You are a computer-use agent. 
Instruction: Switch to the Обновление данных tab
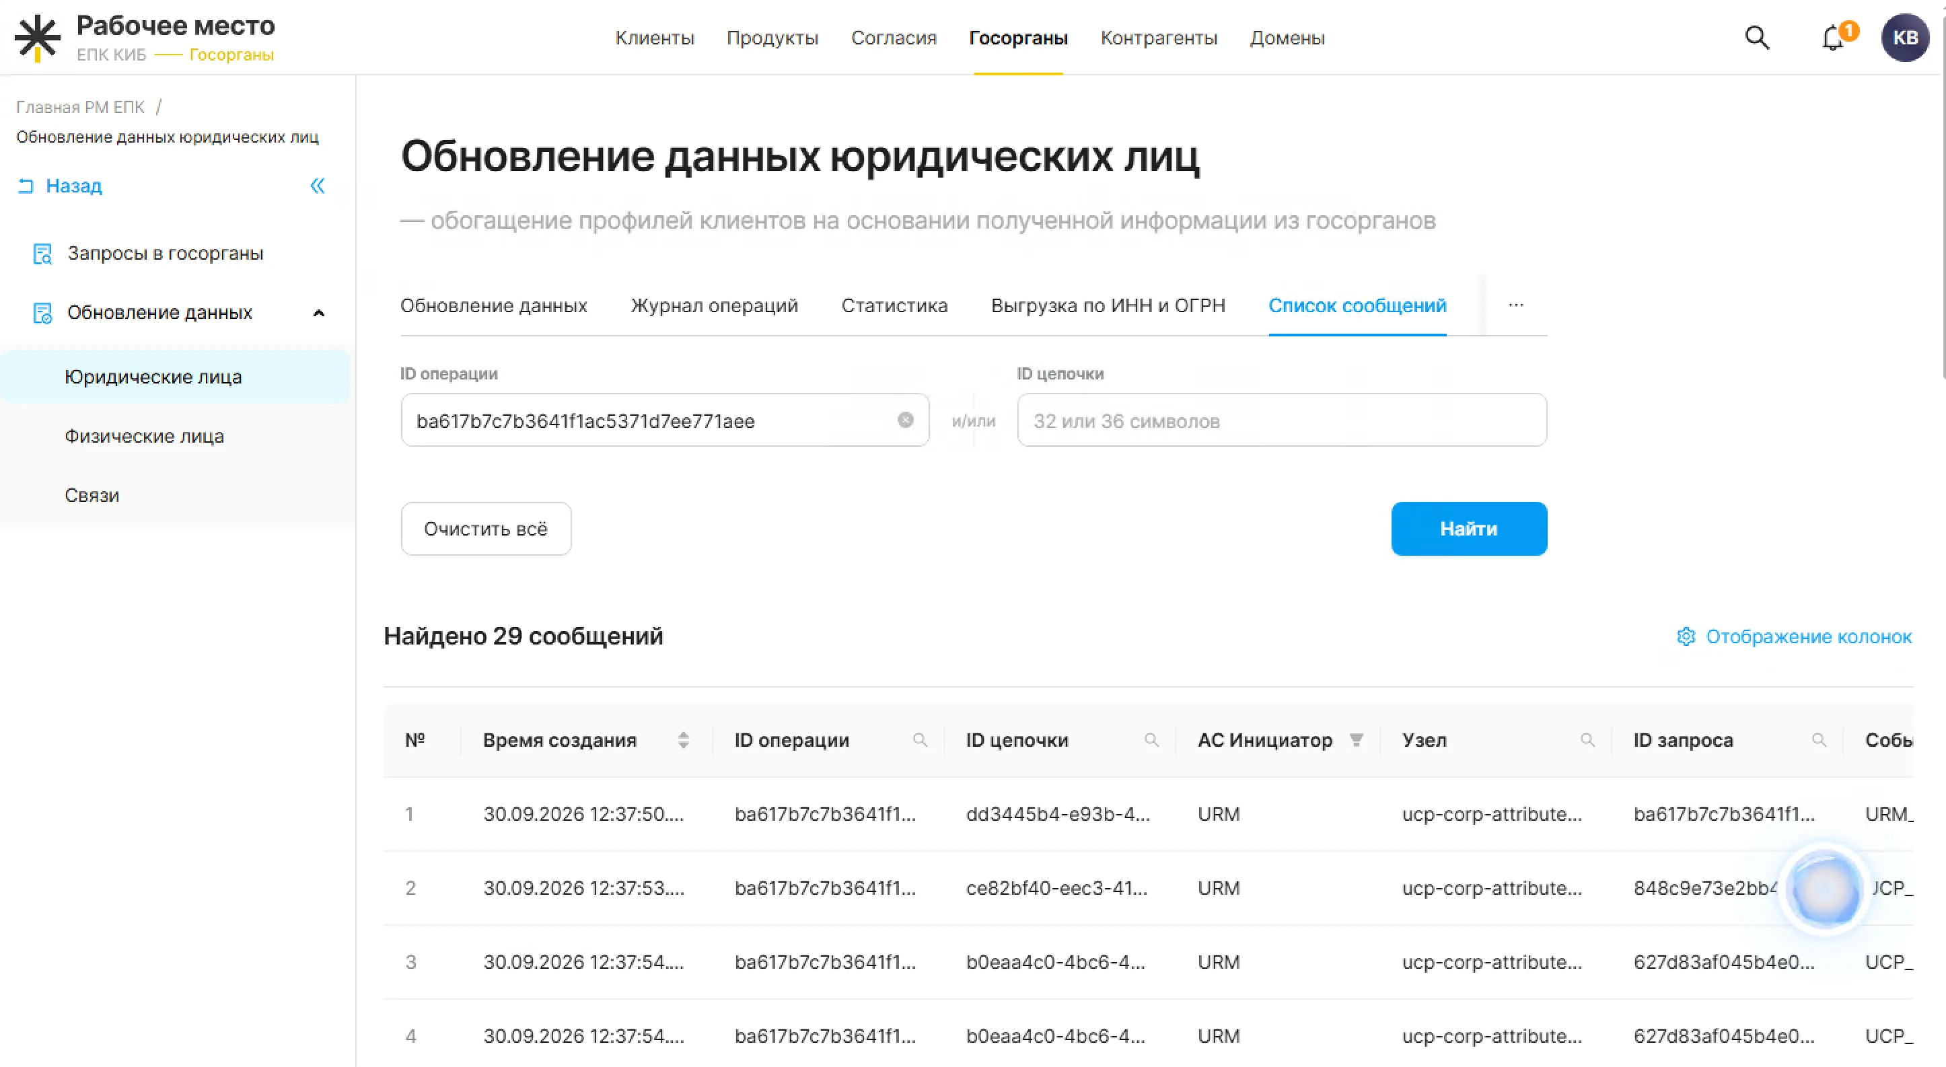click(493, 306)
